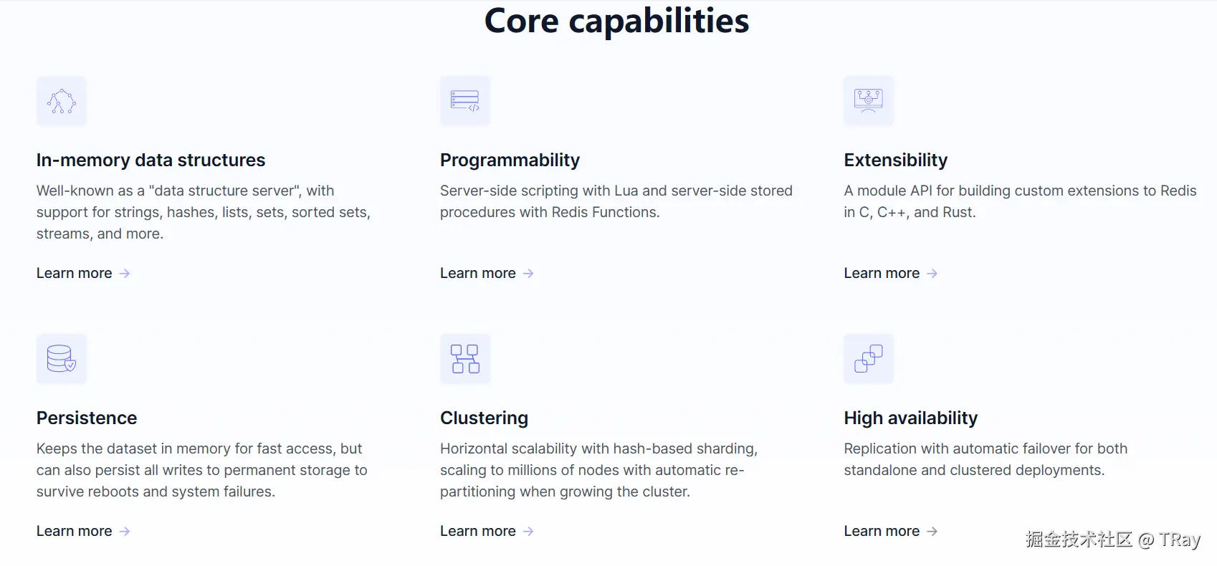Open Learn more under Programmability
1217x566 pixels.
[478, 274]
